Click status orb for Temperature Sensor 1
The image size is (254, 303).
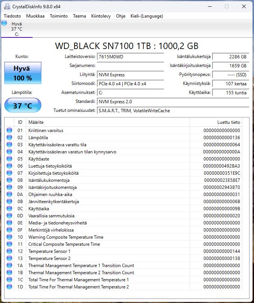pyautogui.click(x=9, y=251)
